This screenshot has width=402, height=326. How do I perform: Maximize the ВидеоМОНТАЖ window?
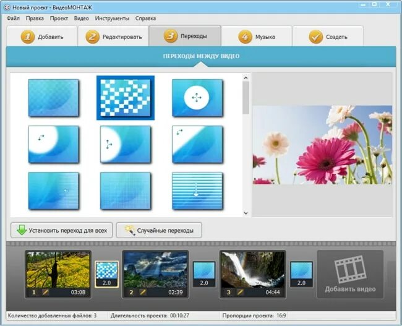tap(375, 4)
